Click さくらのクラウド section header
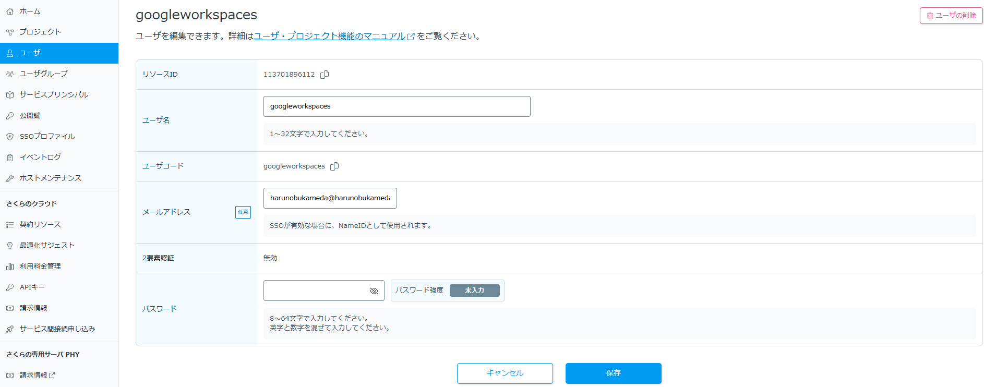Screen dimensions: 984x387 click(x=32, y=204)
